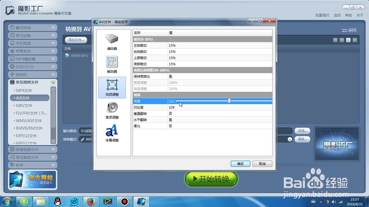This screenshot has width=369, height=207.
Task: Click the format list scrollbar down arrow
Action: pos(53,141)
